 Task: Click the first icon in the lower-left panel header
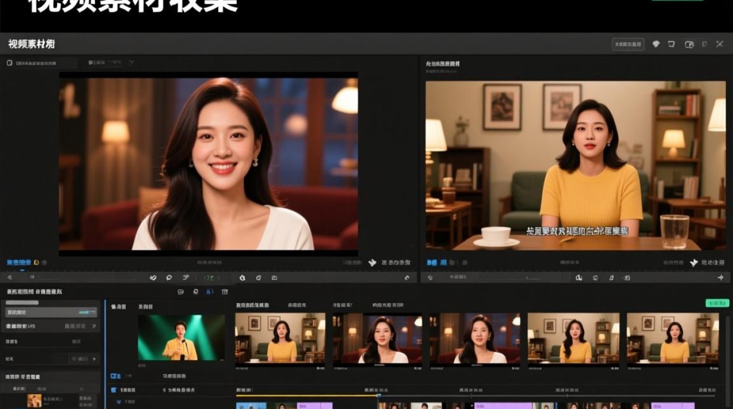click(x=181, y=292)
